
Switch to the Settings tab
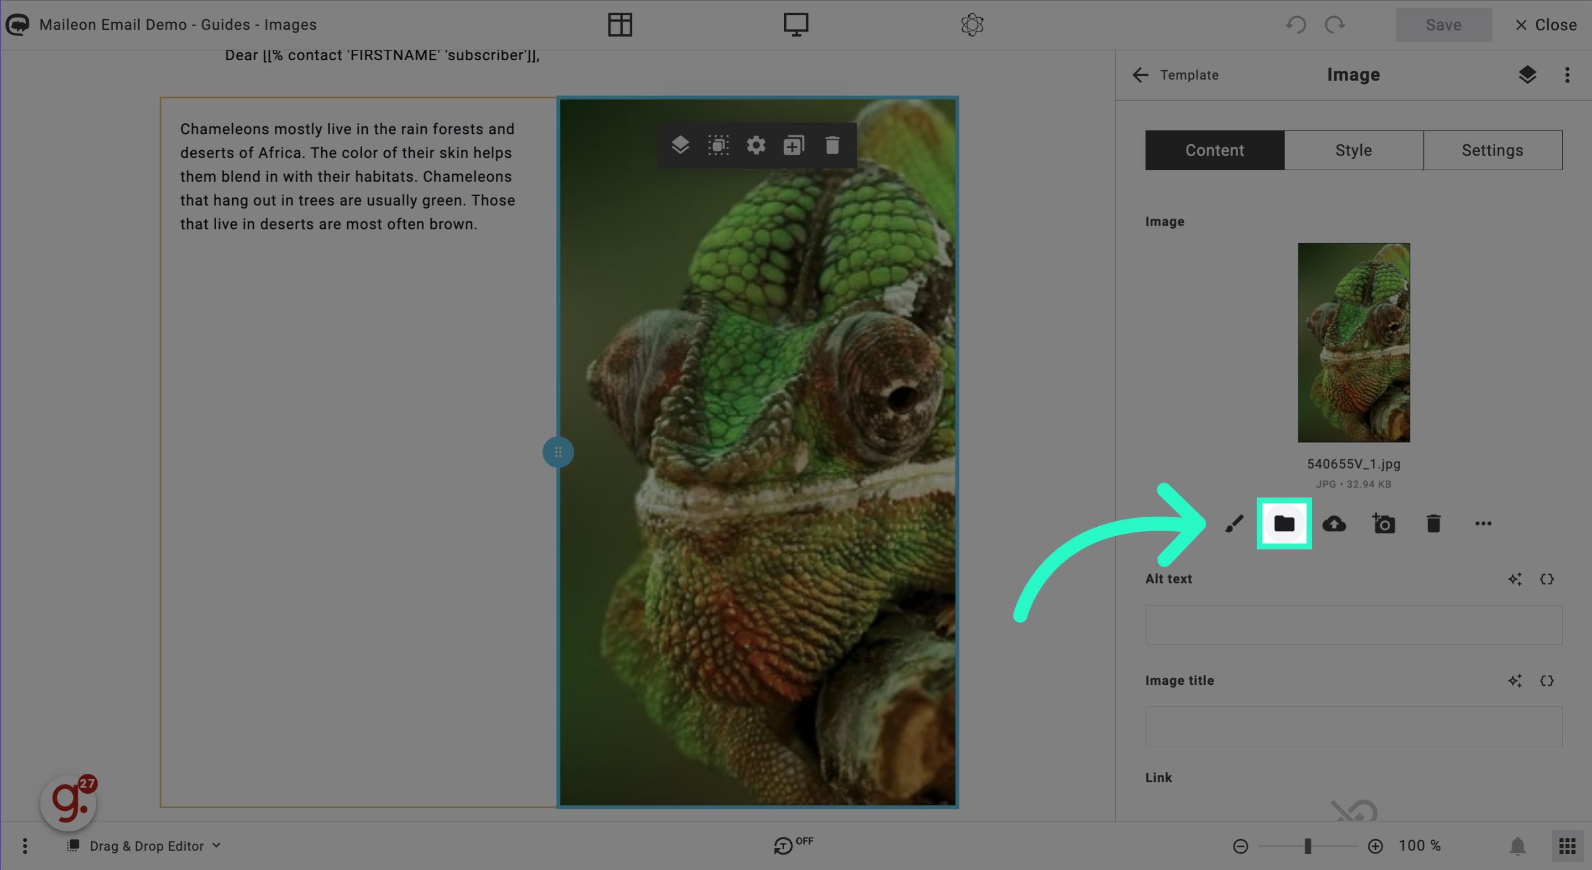tap(1492, 150)
